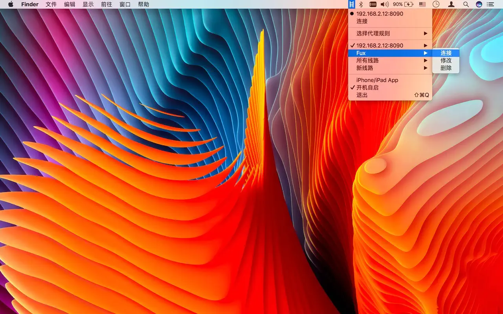
Task: Click the Spotlight search icon
Action: 466,4
